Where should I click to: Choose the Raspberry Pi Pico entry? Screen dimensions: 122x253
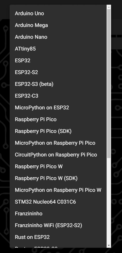coord(58,119)
